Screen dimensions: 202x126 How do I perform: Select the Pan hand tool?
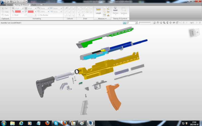coord(158,23)
